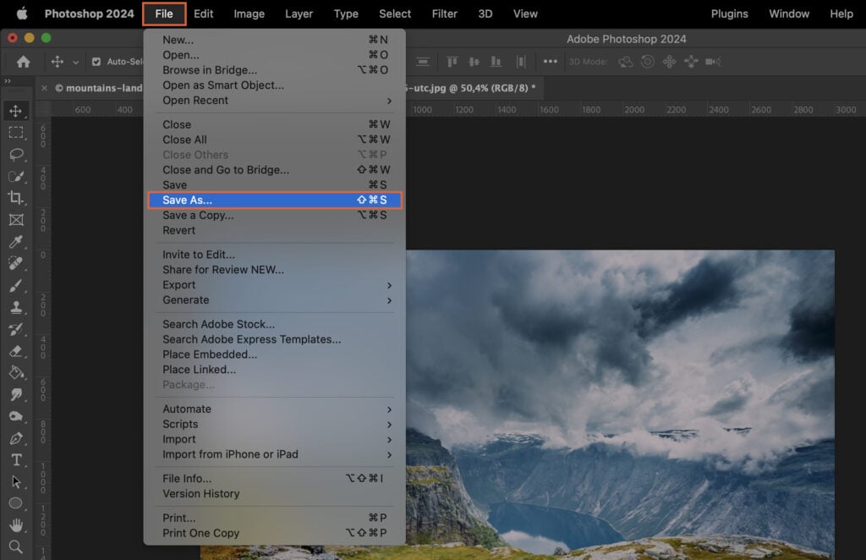
Task: Select the Type tool
Action: [17, 460]
